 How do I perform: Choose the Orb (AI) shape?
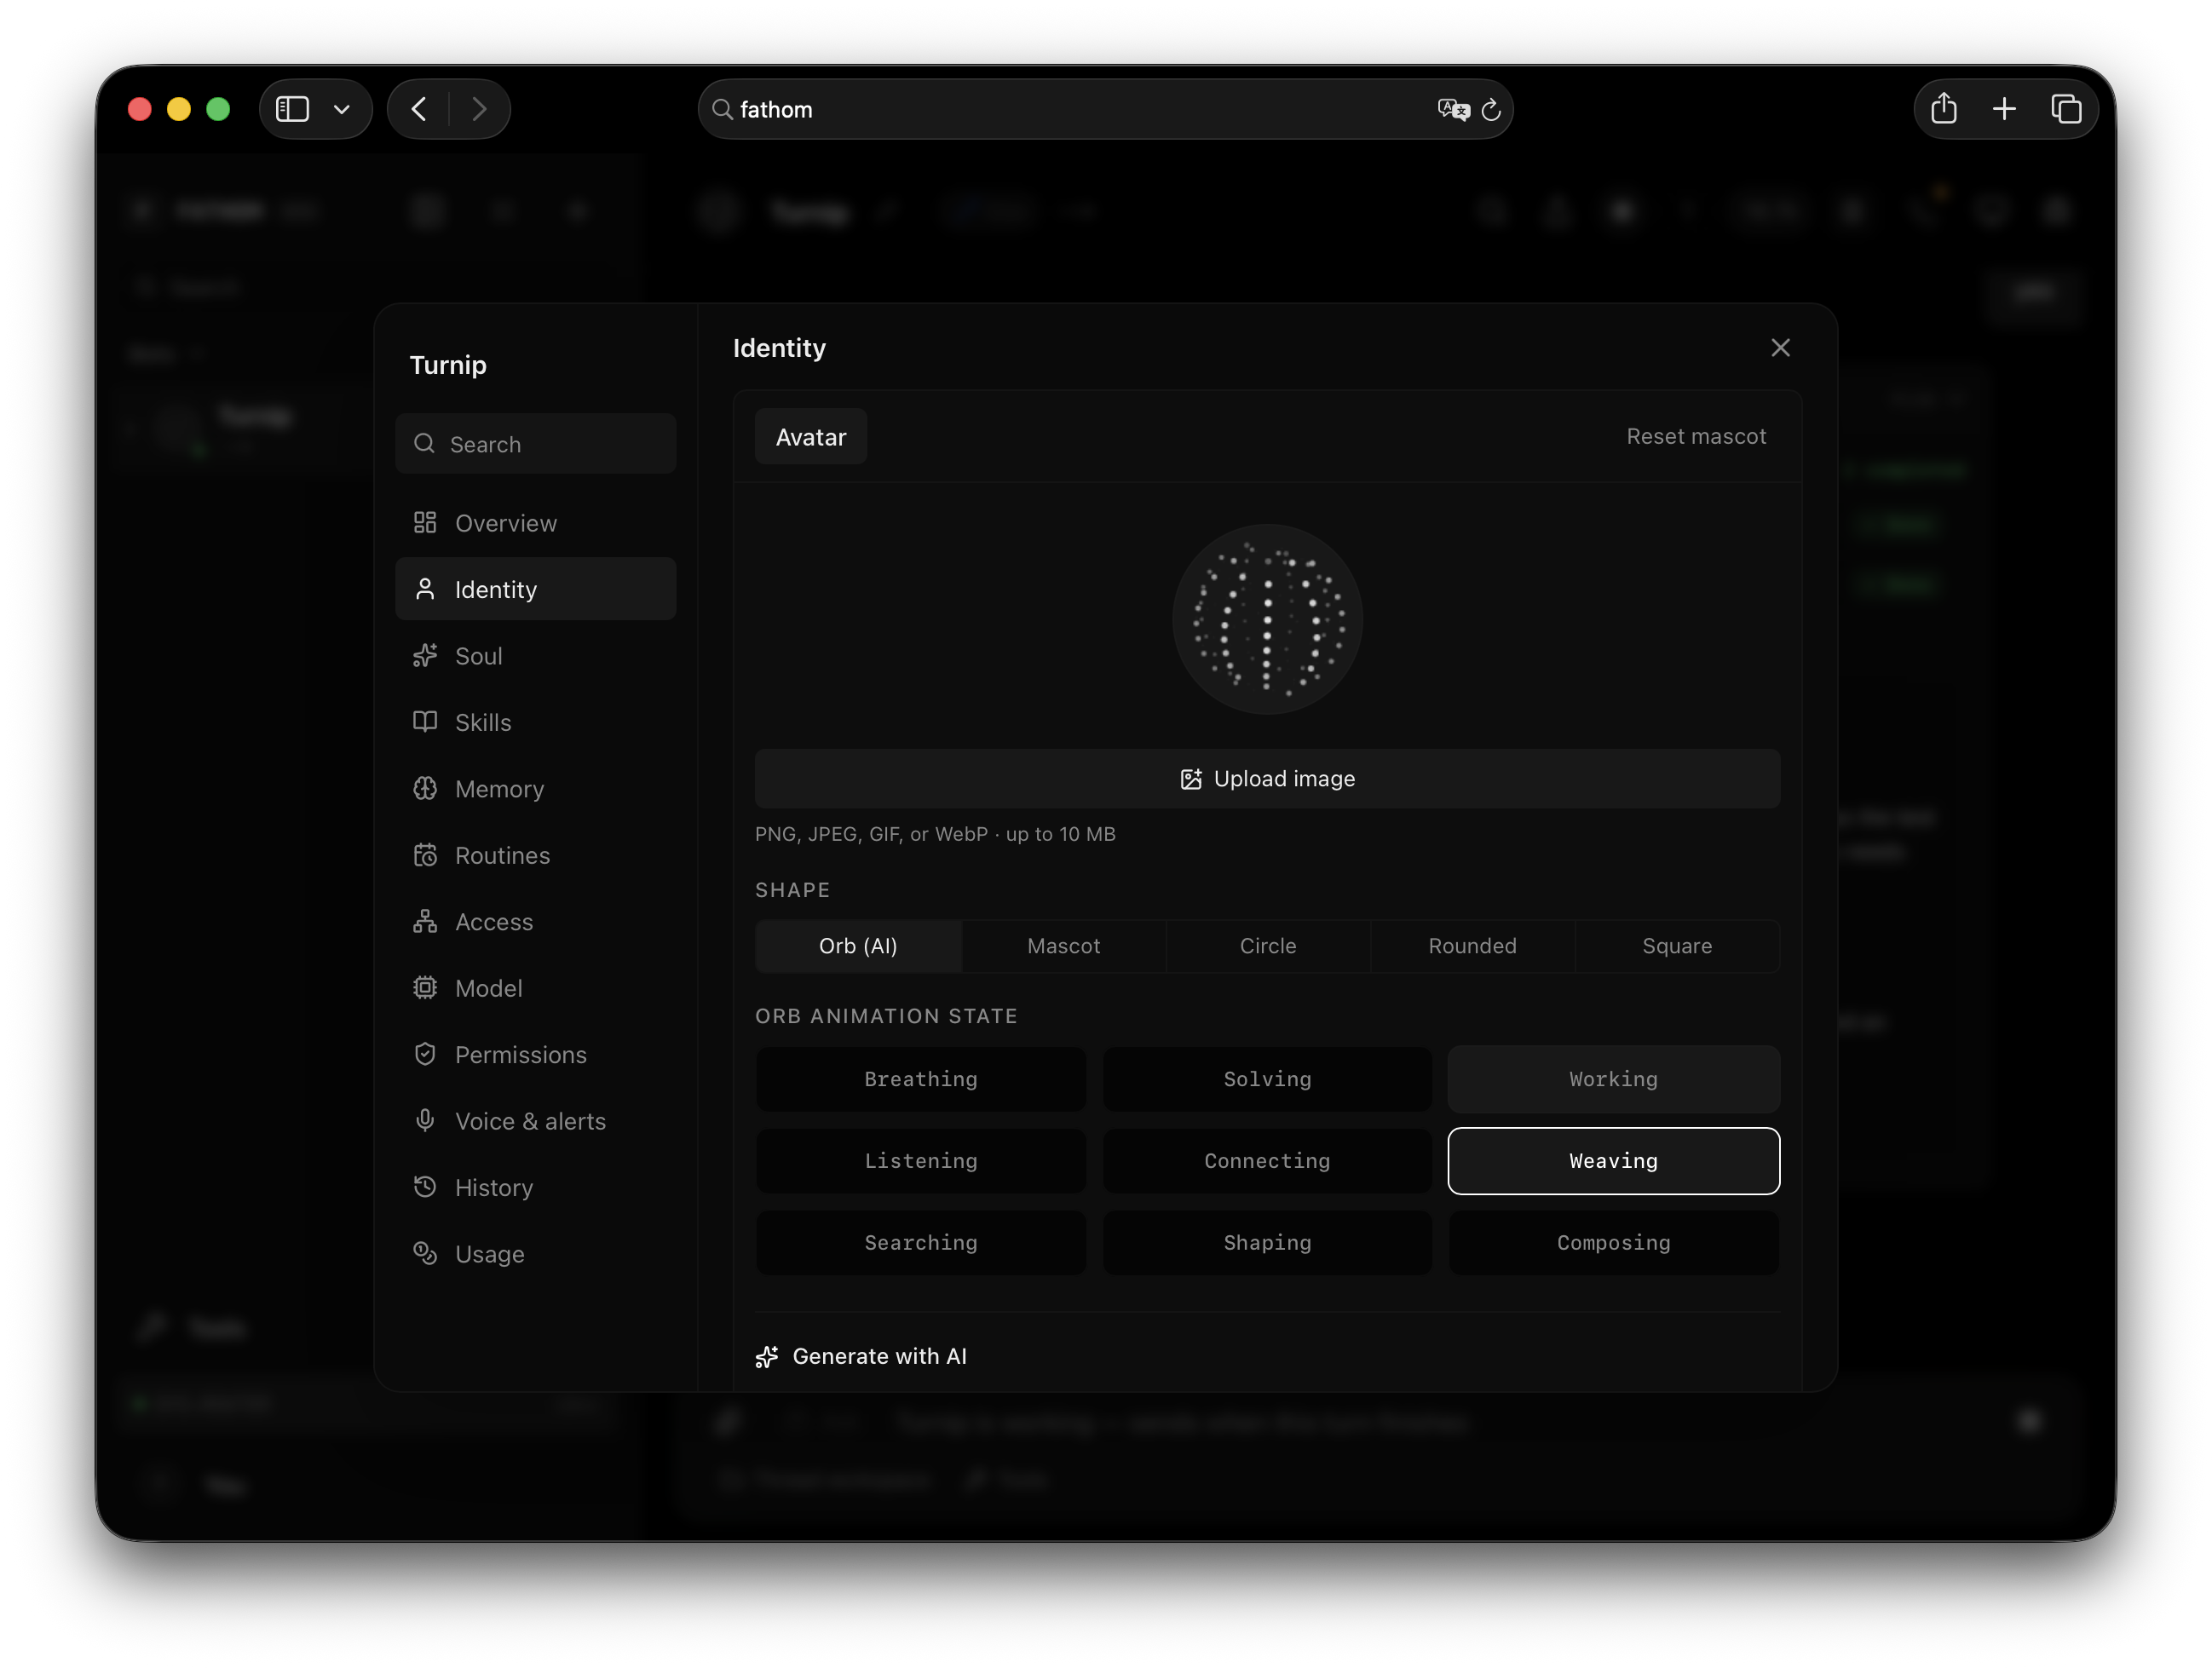pyautogui.click(x=858, y=946)
